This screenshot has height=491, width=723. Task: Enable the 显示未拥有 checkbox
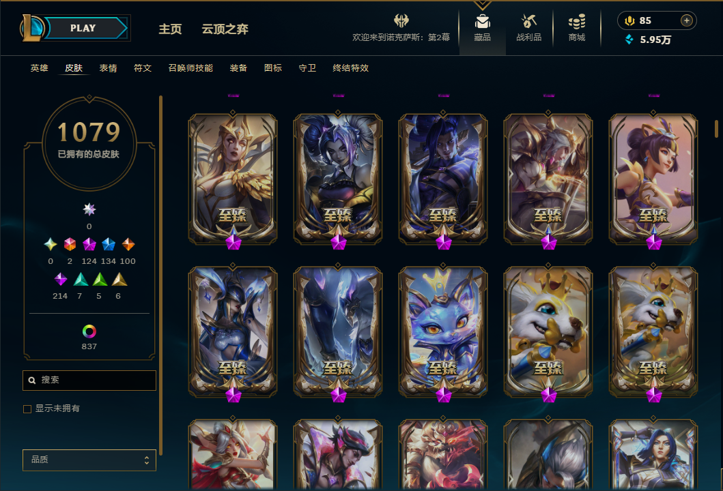click(x=27, y=409)
